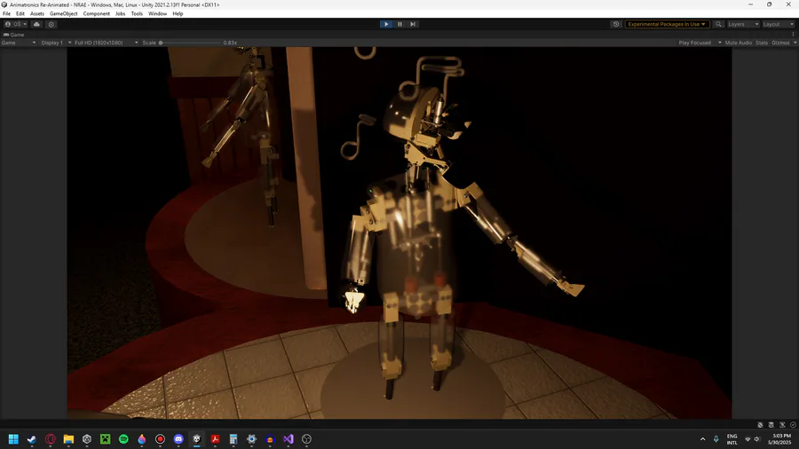This screenshot has width=799, height=449.
Task: Open OBS Studio from the taskbar
Action: pos(307,439)
